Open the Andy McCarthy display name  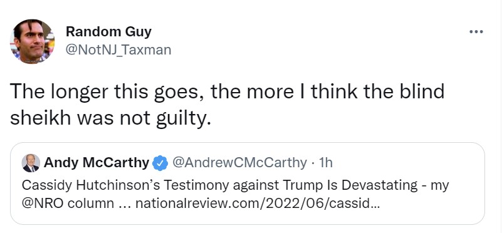point(97,163)
